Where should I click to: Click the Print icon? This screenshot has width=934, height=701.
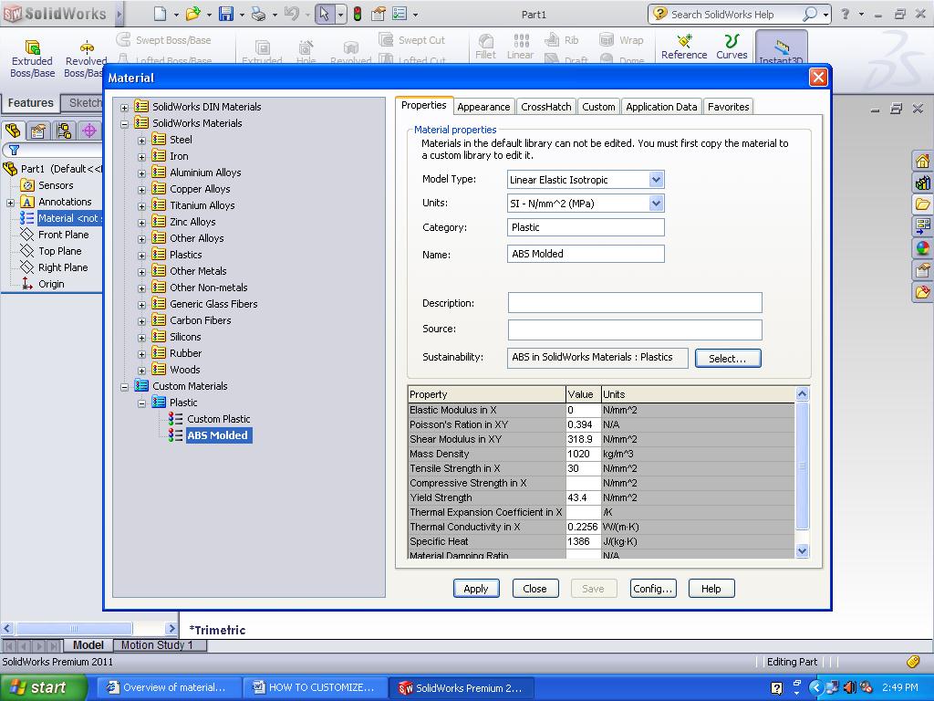[258, 14]
